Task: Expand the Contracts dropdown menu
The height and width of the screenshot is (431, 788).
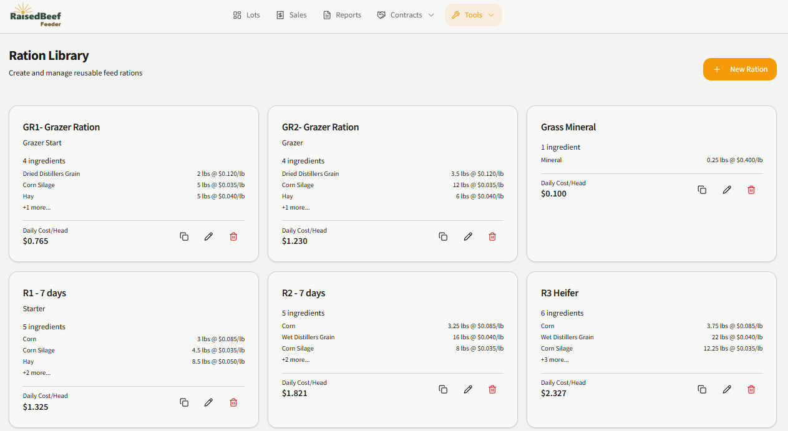Action: 406,15
